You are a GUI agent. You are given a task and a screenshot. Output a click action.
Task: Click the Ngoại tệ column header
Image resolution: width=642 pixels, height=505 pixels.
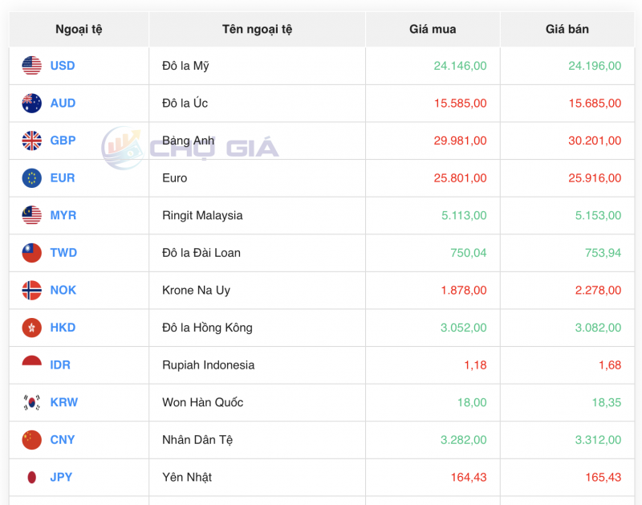(78, 29)
